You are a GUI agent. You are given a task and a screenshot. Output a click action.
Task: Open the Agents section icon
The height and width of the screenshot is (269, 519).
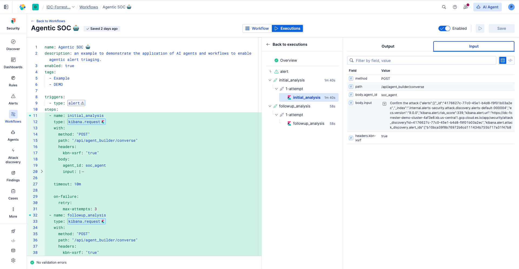pyautogui.click(x=13, y=132)
